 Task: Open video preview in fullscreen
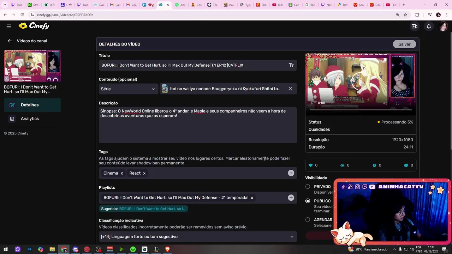[398, 103]
